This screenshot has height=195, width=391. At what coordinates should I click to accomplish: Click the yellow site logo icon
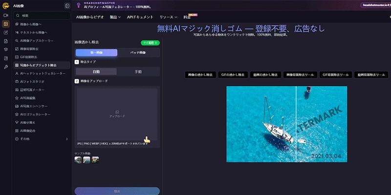(6, 5)
